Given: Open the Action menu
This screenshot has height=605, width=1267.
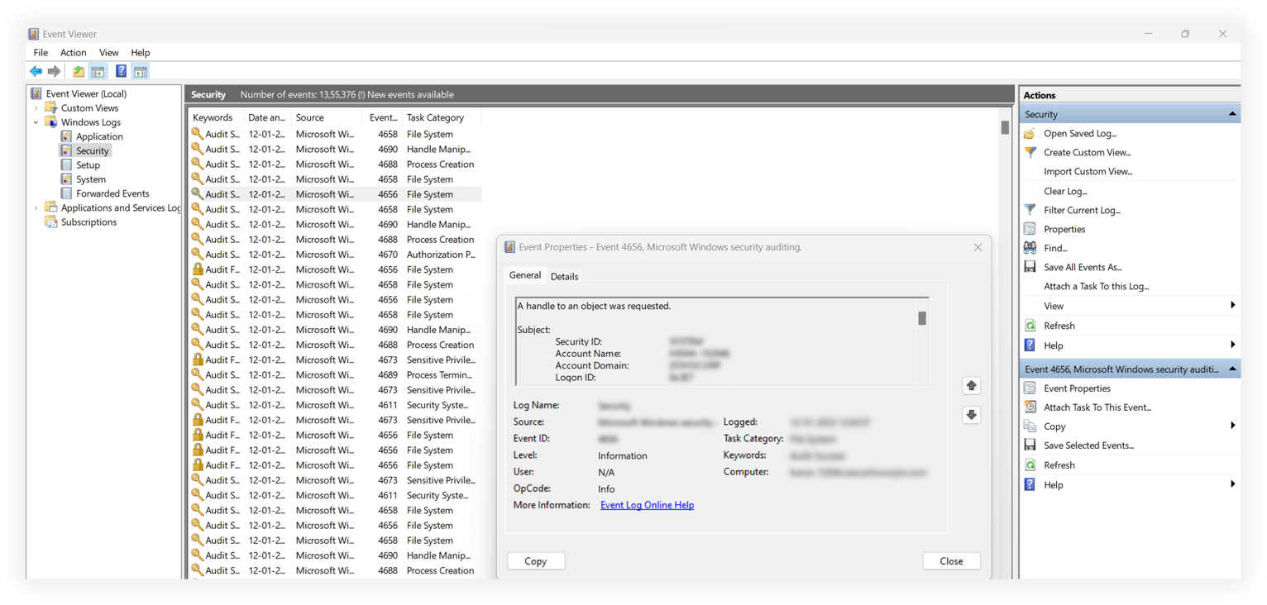Looking at the screenshot, I should [x=73, y=52].
